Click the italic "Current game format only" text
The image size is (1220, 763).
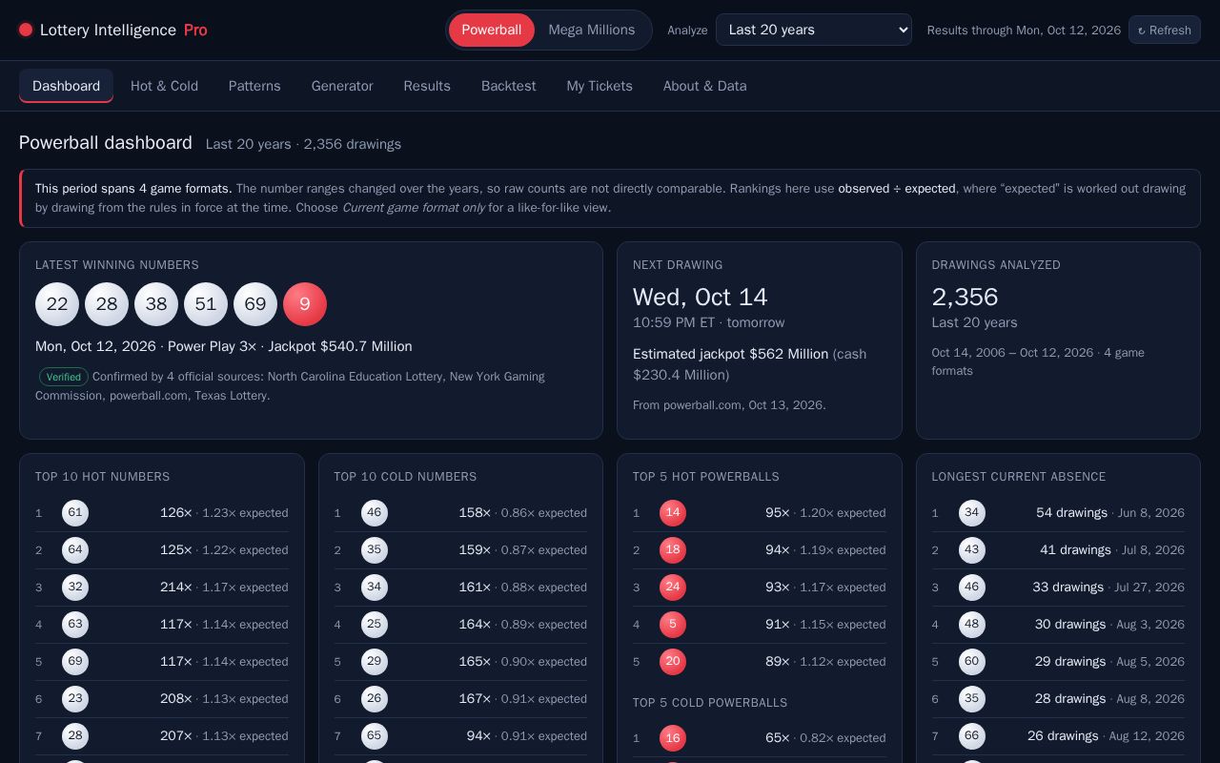click(414, 208)
